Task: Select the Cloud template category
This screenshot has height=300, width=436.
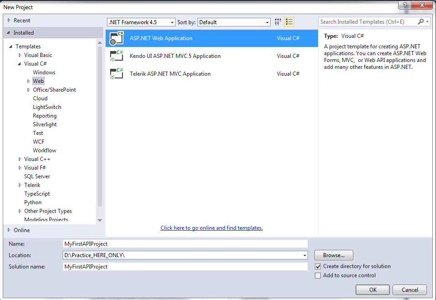Action: tap(40, 98)
